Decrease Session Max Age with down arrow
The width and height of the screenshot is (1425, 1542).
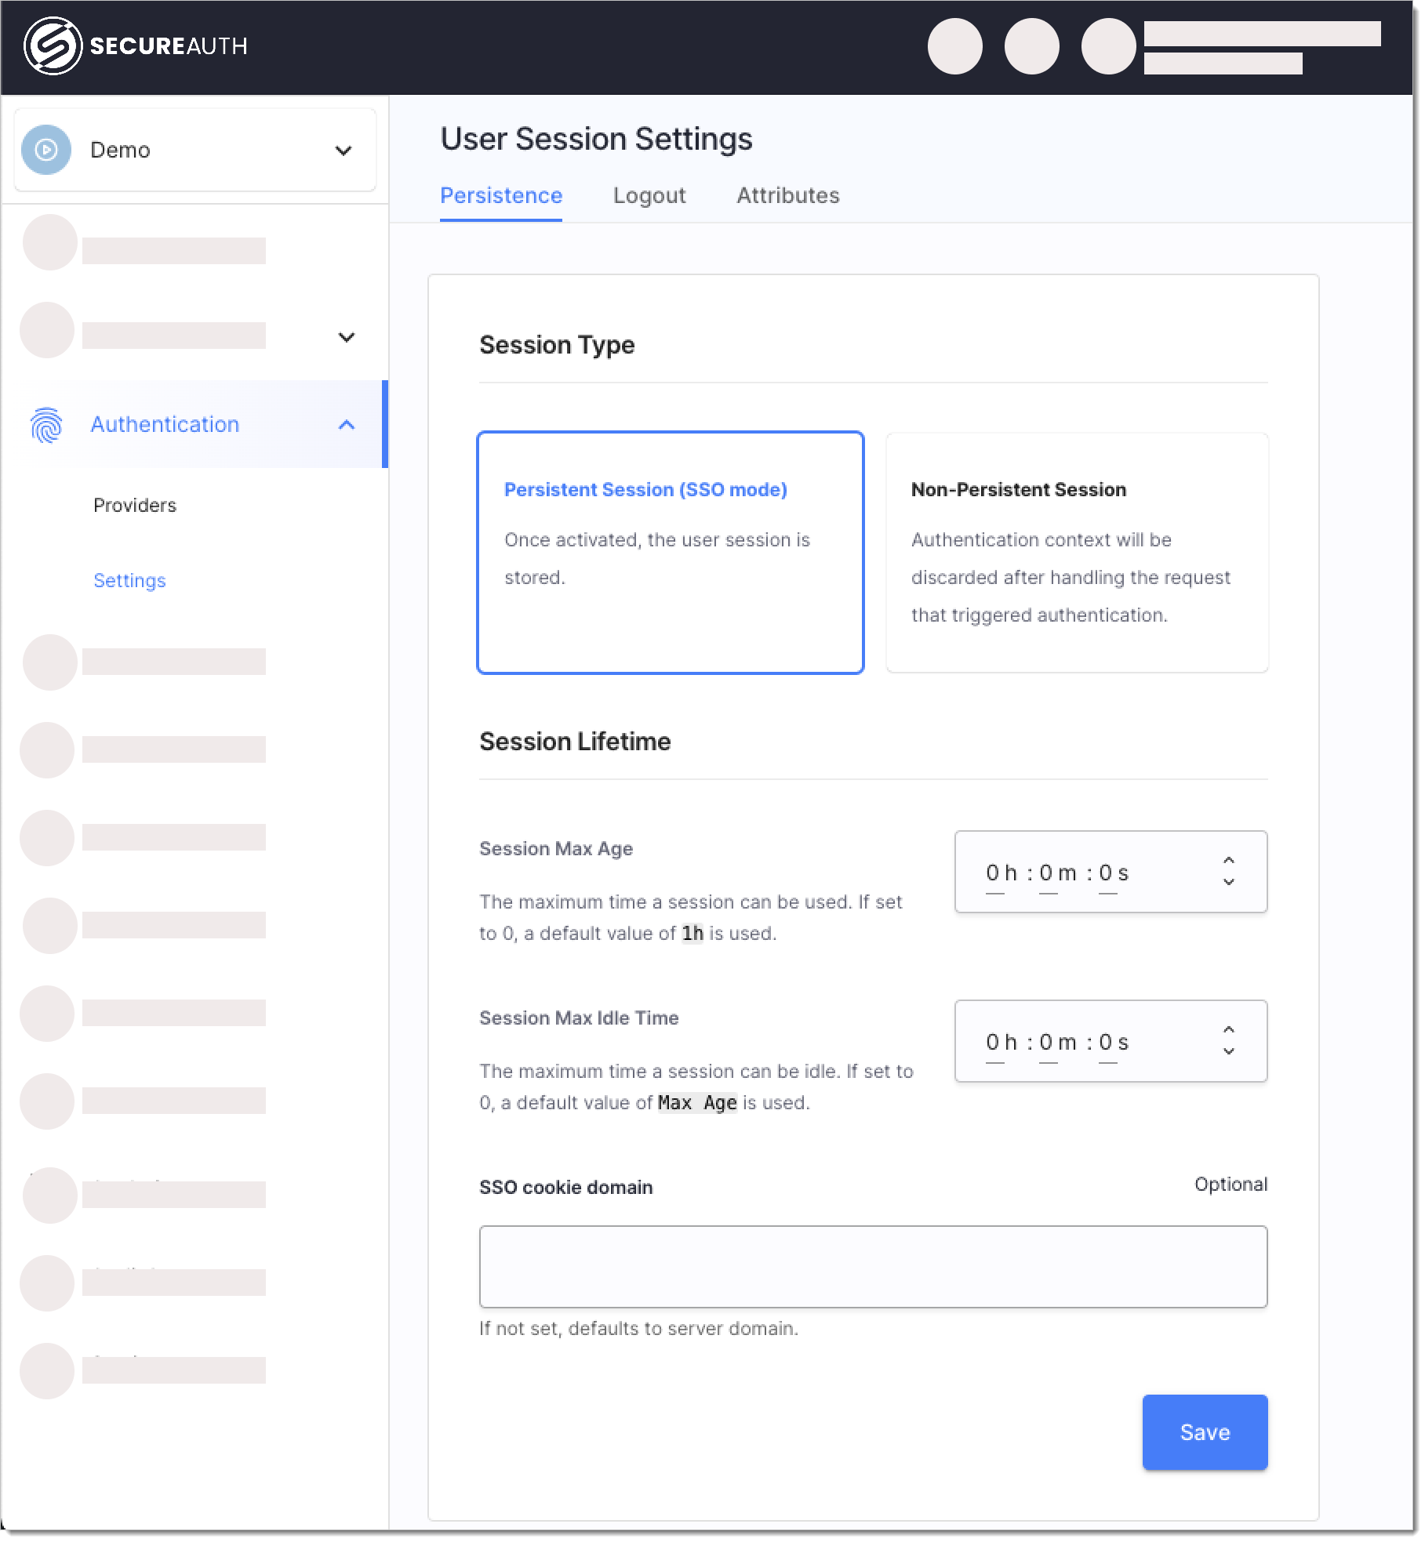[x=1229, y=882]
